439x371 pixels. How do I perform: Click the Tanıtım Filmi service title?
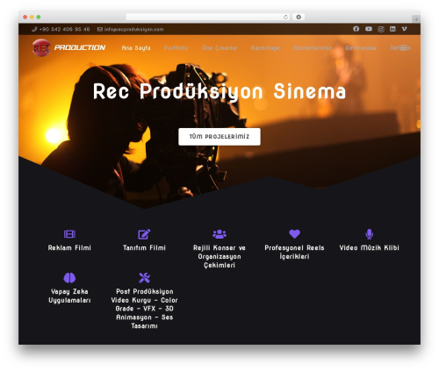pyautogui.click(x=144, y=247)
